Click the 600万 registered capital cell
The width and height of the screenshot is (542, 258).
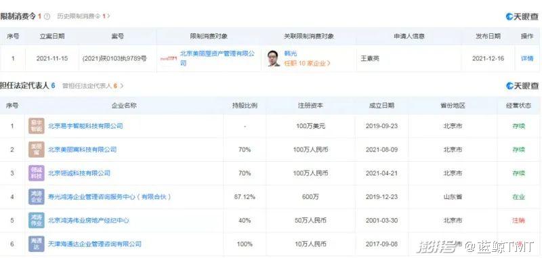click(310, 197)
